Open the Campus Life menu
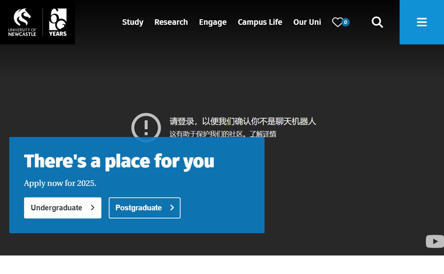444x274 pixels. coord(260,22)
